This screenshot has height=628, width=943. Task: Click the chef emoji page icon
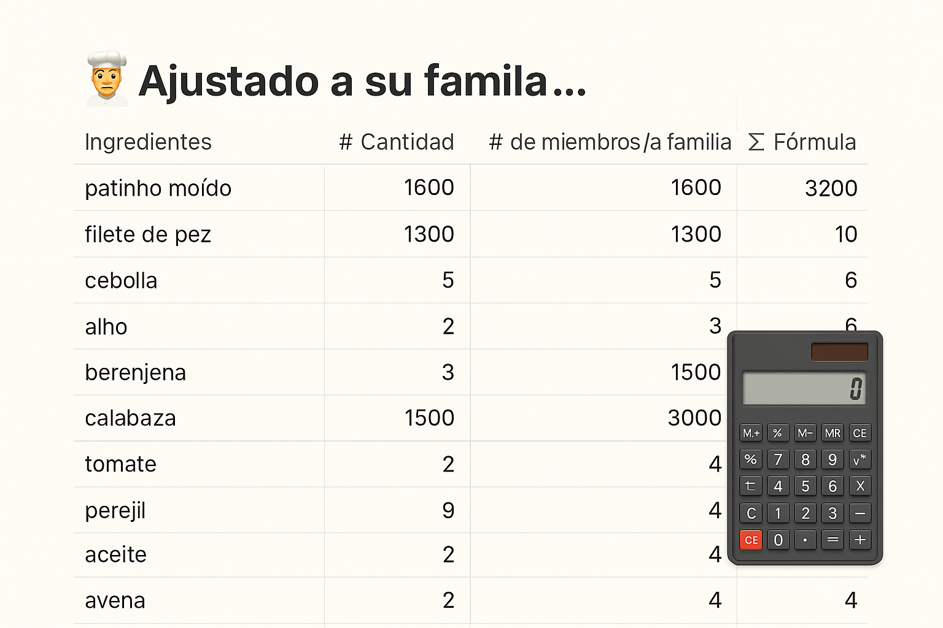coord(107,80)
